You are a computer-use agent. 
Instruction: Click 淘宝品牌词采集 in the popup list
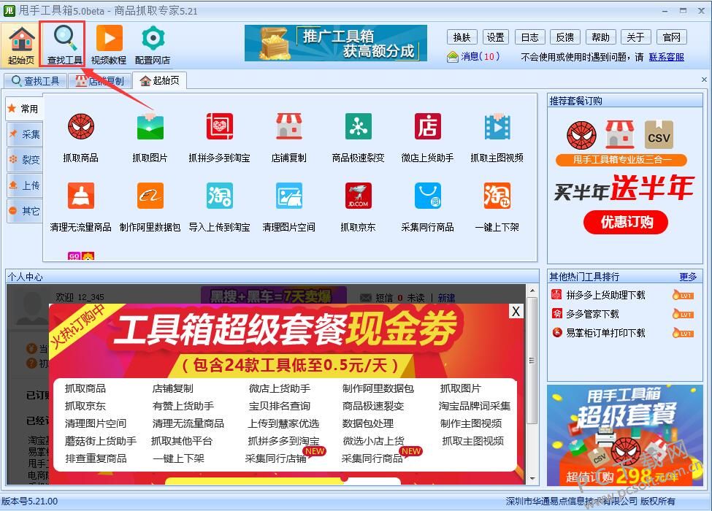[475, 406]
